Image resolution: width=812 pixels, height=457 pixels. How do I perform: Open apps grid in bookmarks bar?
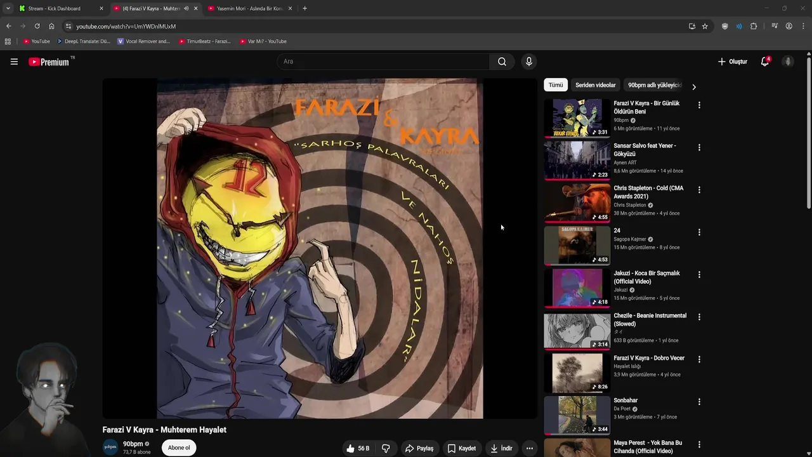[8, 41]
